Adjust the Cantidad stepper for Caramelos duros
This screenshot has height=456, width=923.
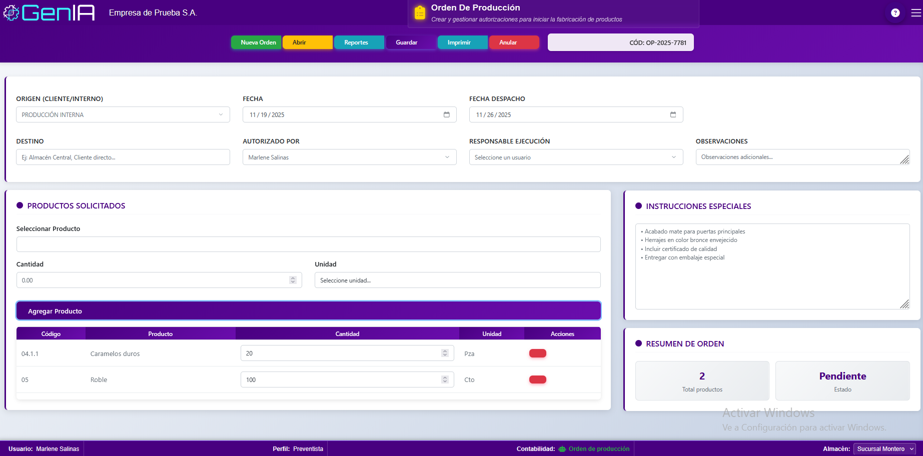pos(445,353)
